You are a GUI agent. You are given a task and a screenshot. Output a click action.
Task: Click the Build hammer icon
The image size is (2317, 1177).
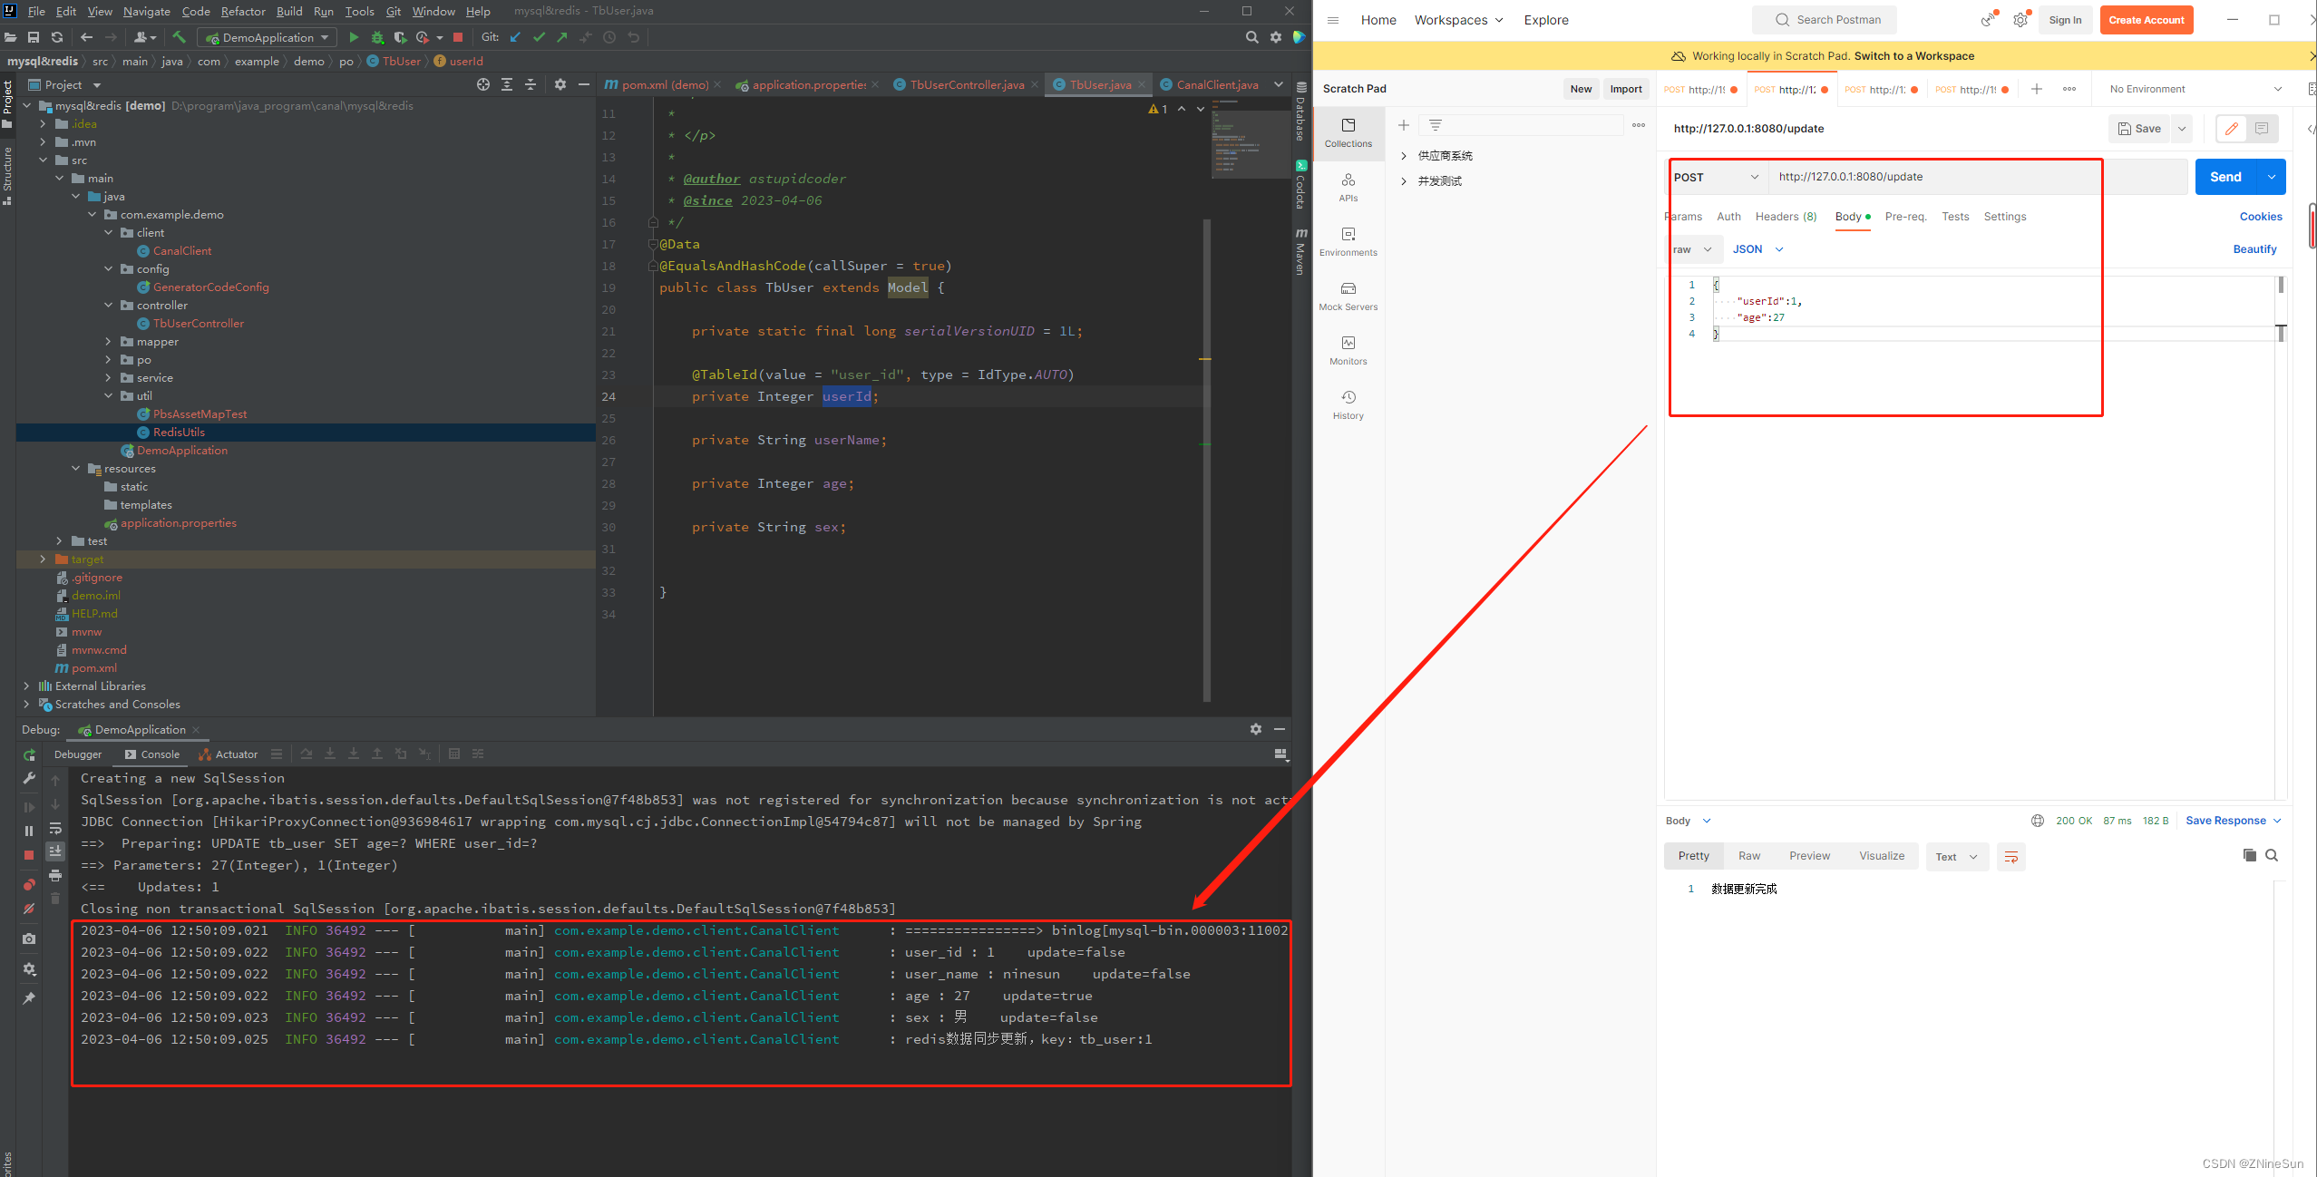pyautogui.click(x=179, y=37)
